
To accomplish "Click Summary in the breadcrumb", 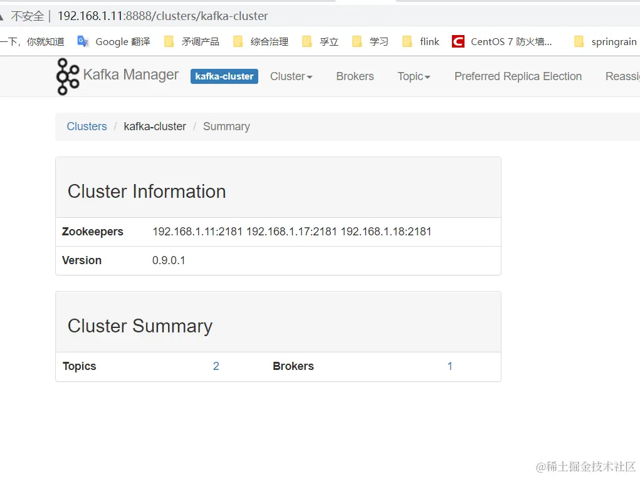I will (x=226, y=126).
